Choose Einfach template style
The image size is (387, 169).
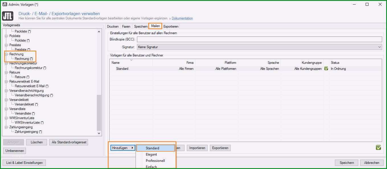[155, 167]
